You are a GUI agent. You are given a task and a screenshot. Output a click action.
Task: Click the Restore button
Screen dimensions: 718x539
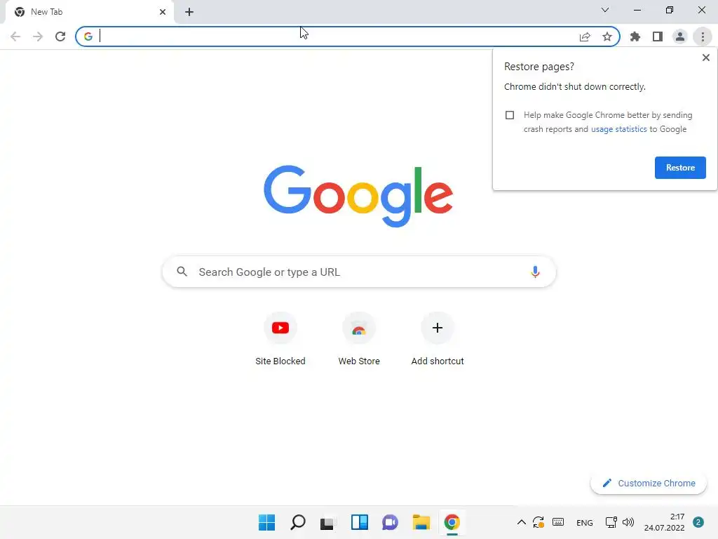[680, 168]
